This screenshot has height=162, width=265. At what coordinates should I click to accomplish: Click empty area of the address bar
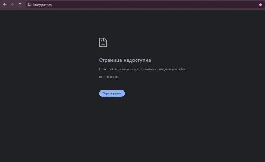152,5
